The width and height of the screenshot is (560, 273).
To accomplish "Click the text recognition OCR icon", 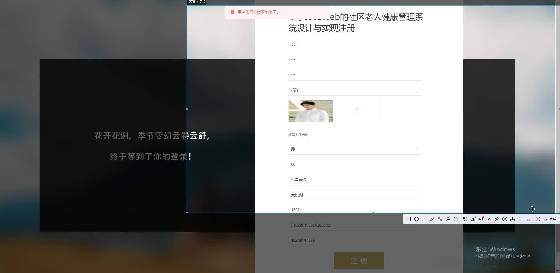I will [481, 219].
